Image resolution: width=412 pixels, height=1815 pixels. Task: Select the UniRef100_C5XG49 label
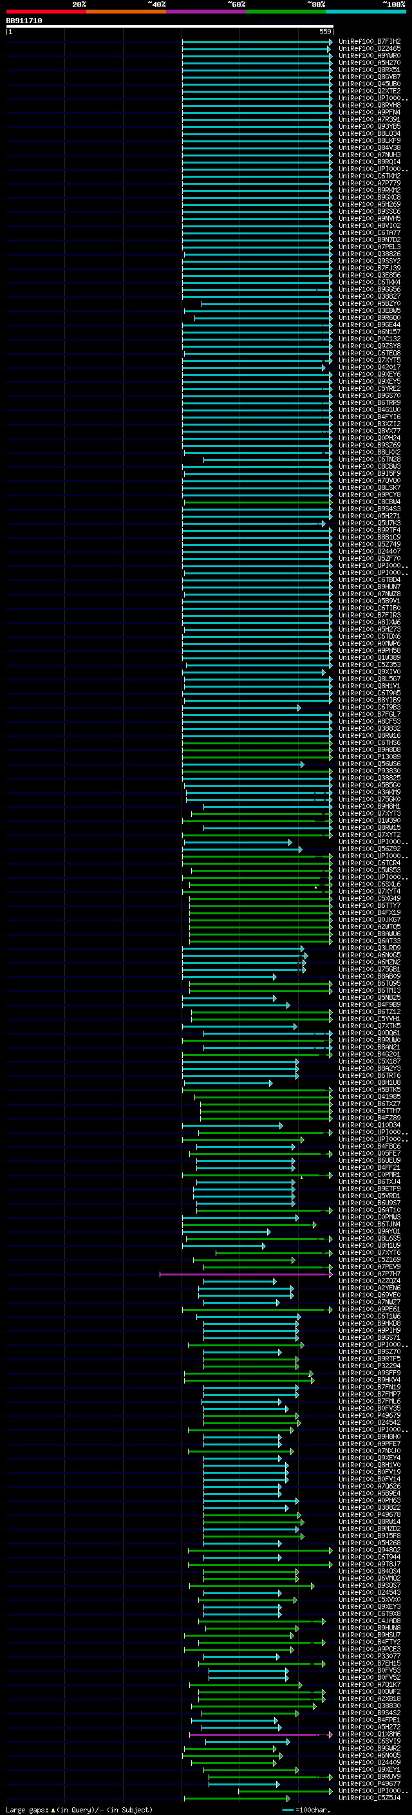(x=369, y=898)
